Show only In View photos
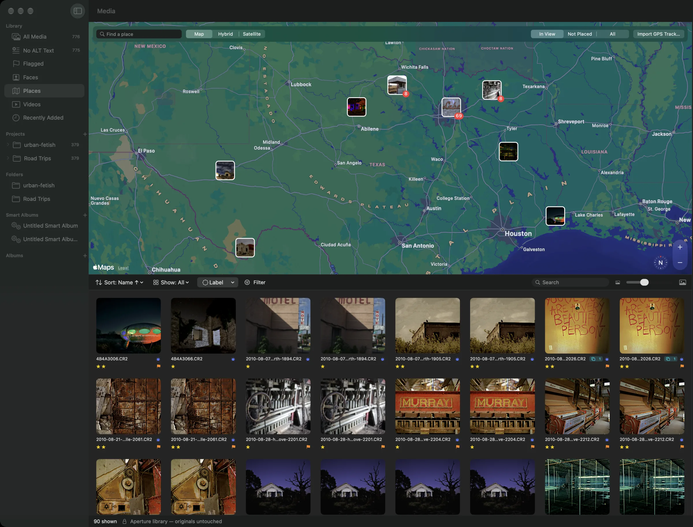This screenshot has width=693, height=527. coord(547,34)
